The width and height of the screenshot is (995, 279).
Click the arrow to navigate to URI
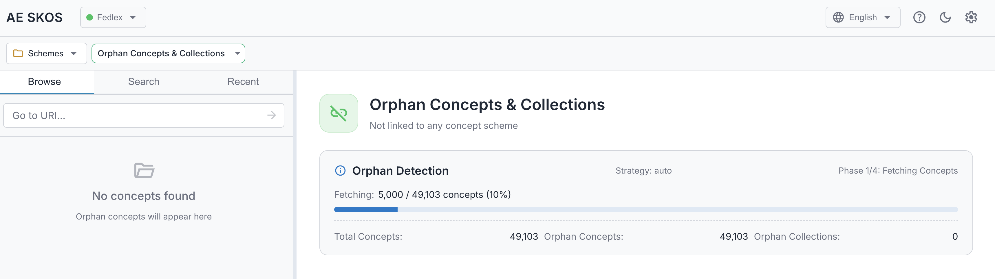[x=271, y=115]
